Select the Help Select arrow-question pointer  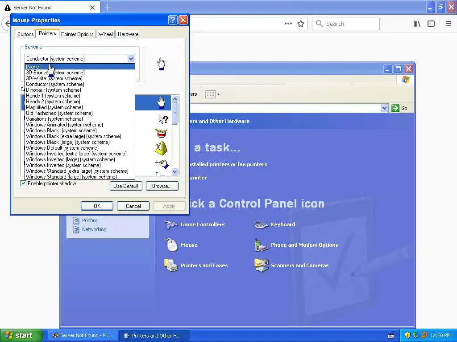click(x=163, y=119)
